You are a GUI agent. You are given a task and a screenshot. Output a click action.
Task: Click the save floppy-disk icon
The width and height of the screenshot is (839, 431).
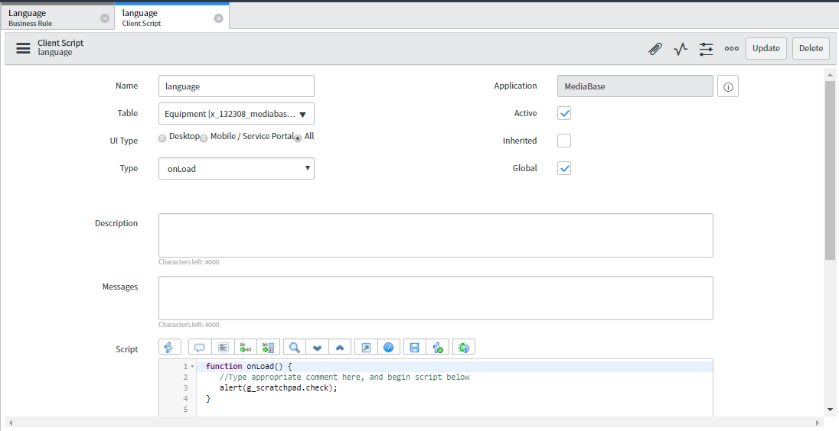click(415, 347)
